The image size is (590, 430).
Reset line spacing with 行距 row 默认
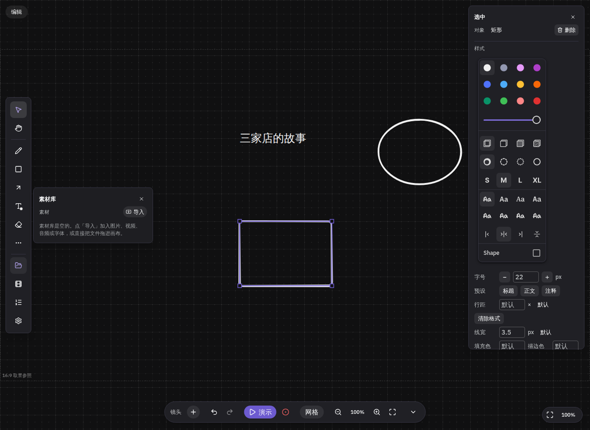pyautogui.click(x=543, y=305)
